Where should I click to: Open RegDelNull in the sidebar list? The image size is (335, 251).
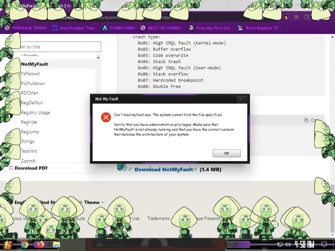click(x=32, y=103)
